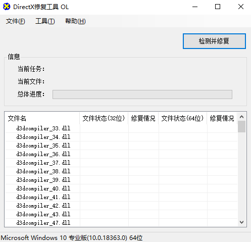Click the file list scroll down arrow
The width and height of the screenshot is (251, 242).
(x=242, y=222)
